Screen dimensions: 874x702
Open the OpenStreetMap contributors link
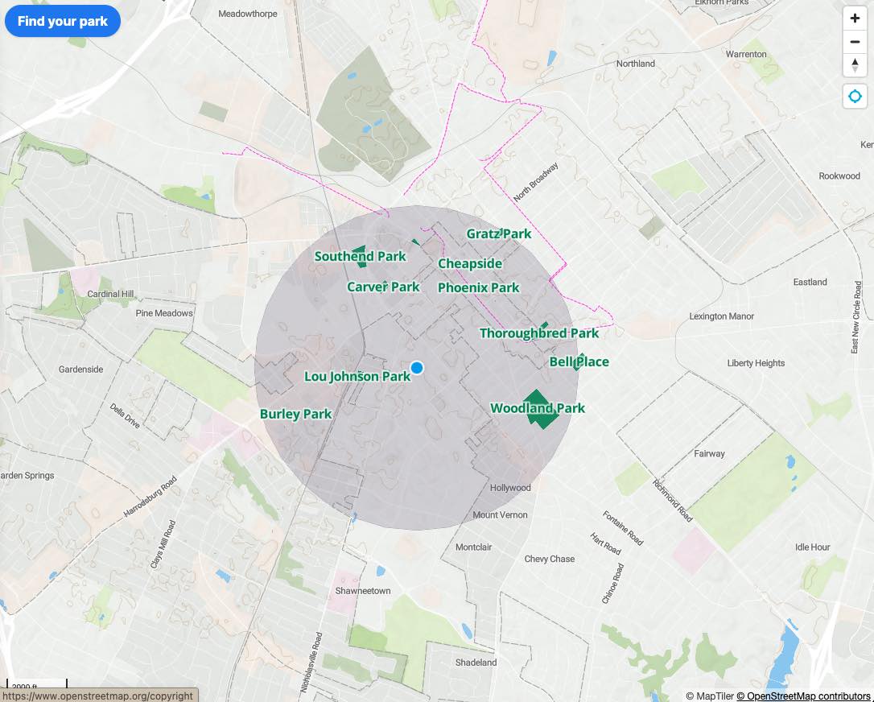(x=803, y=696)
